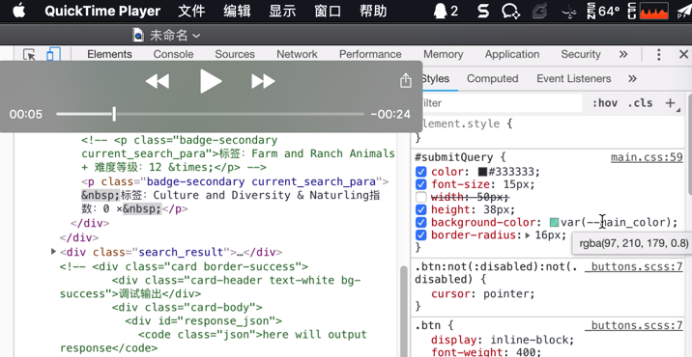Open the Apple menu
Screen dimensions: 692x357
click(x=19, y=11)
